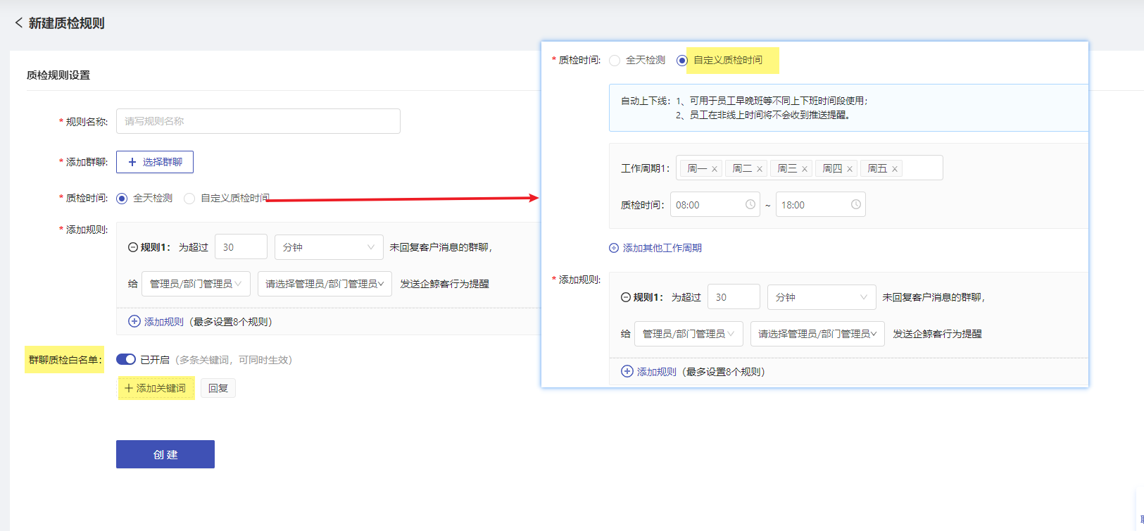
Task: Select 自定义质检时间 radio in left form
Action: pyautogui.click(x=189, y=199)
